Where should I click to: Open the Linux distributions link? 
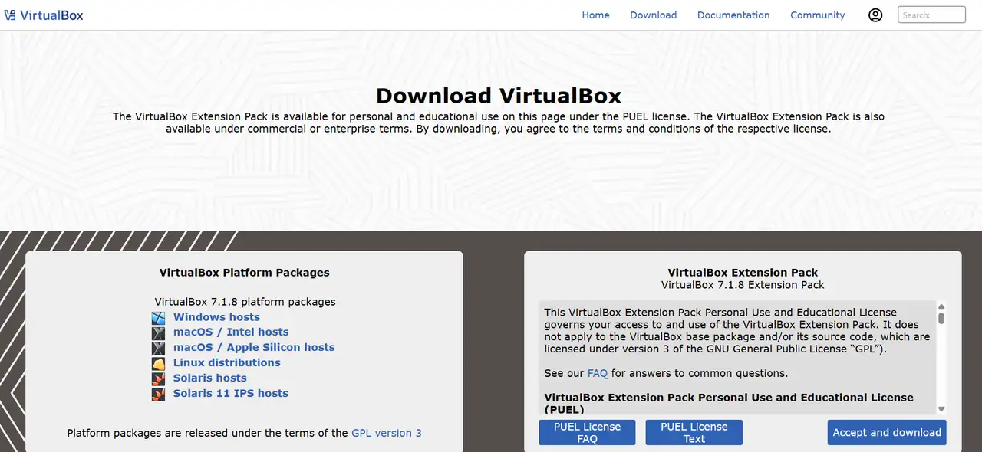[x=227, y=362]
